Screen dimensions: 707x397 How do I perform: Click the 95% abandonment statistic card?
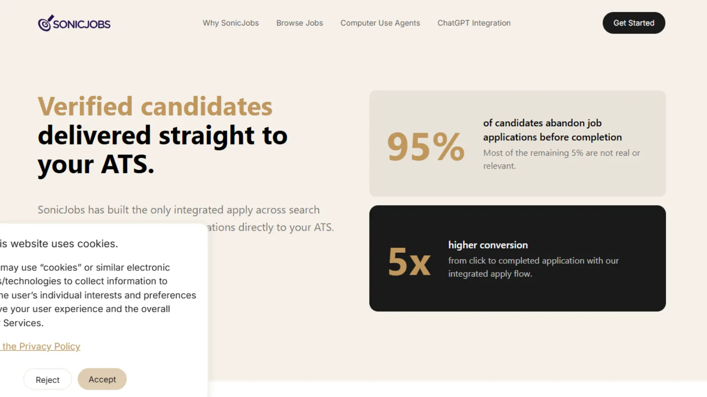point(517,143)
